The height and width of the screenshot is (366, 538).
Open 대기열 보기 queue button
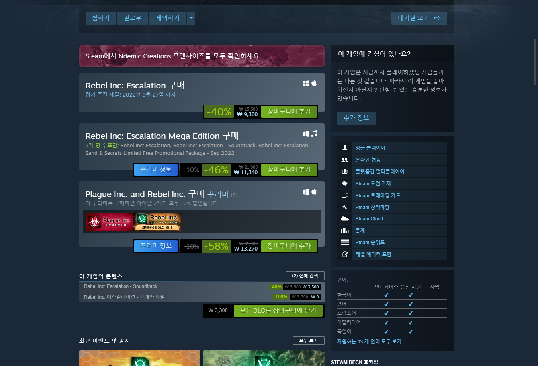click(x=419, y=18)
